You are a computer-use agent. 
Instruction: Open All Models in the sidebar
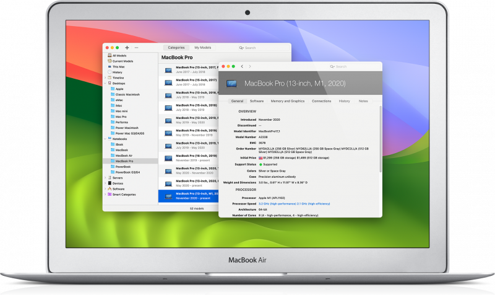(x=119, y=56)
